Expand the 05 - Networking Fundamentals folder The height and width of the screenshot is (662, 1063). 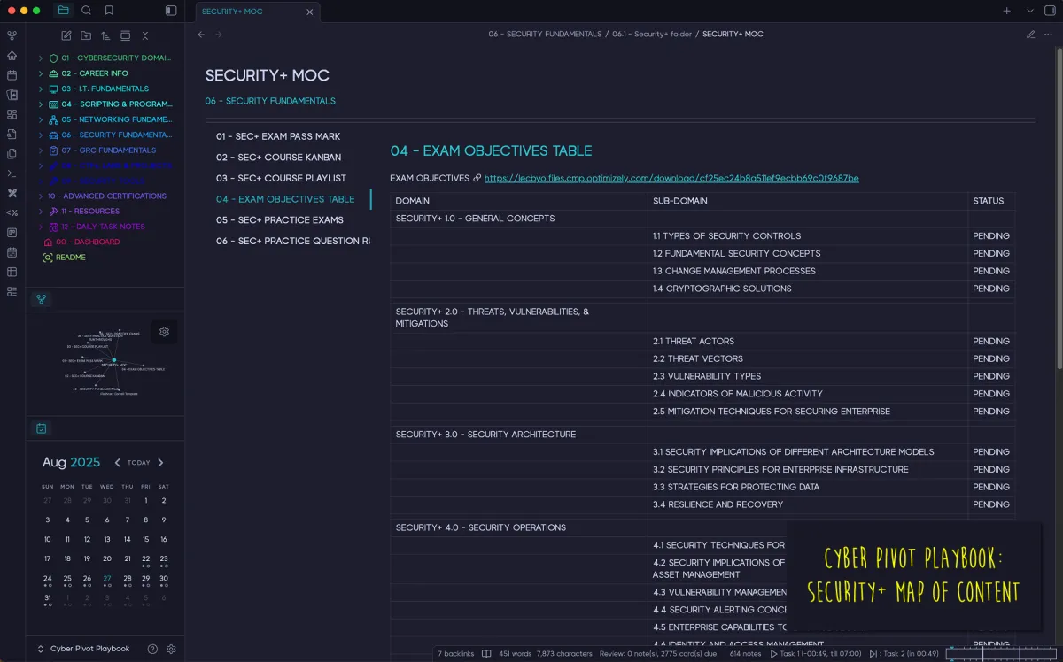[41, 119]
